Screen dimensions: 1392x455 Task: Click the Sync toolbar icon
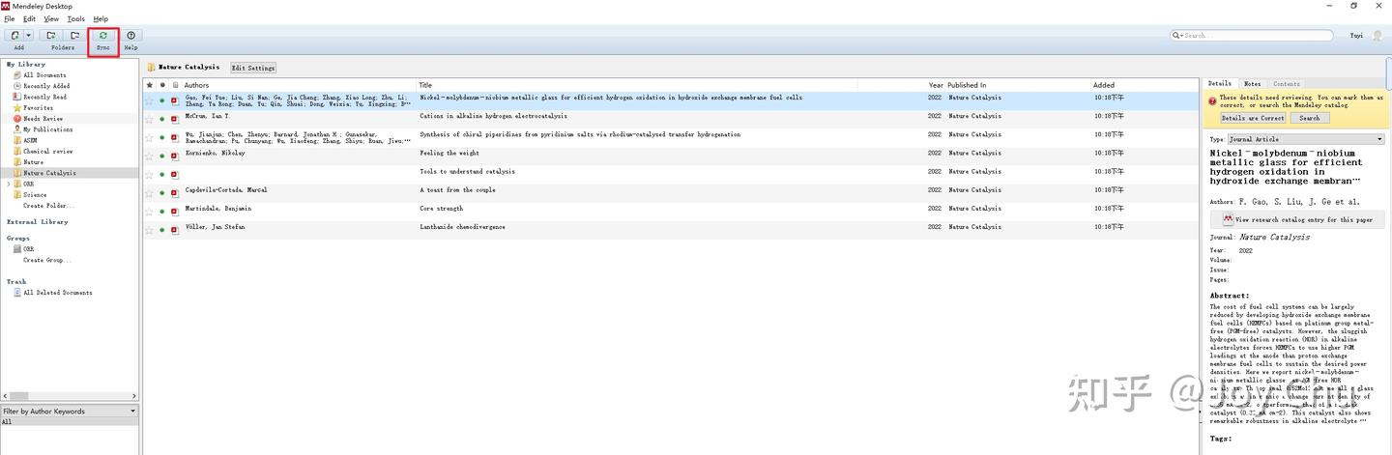(x=103, y=36)
